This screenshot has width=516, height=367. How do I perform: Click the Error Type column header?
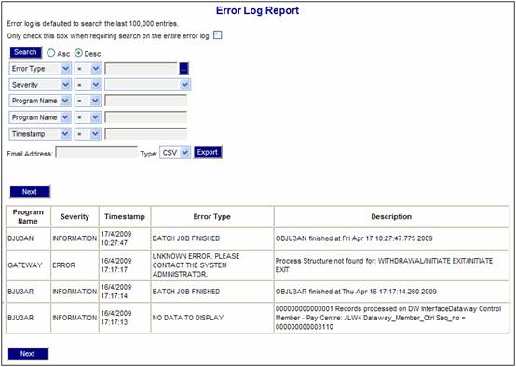pos(212,217)
